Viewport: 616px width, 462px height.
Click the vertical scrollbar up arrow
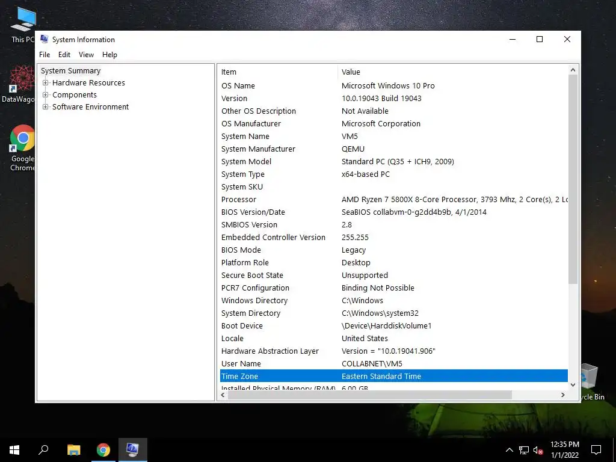573,70
